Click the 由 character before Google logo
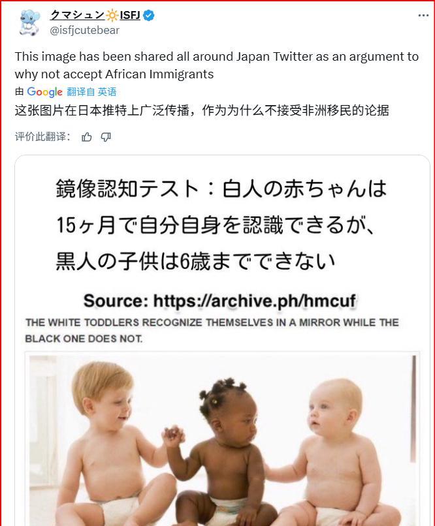 coord(20,91)
